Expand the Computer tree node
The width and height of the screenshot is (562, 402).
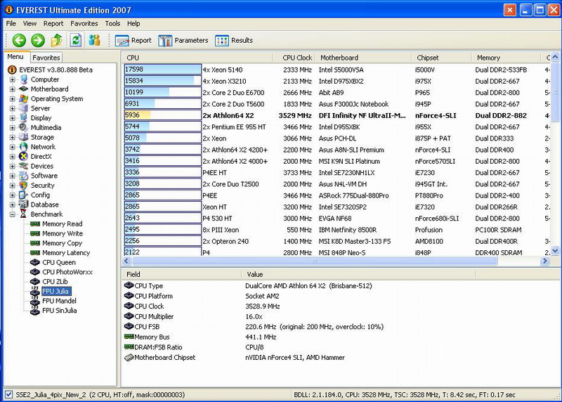tap(13, 79)
